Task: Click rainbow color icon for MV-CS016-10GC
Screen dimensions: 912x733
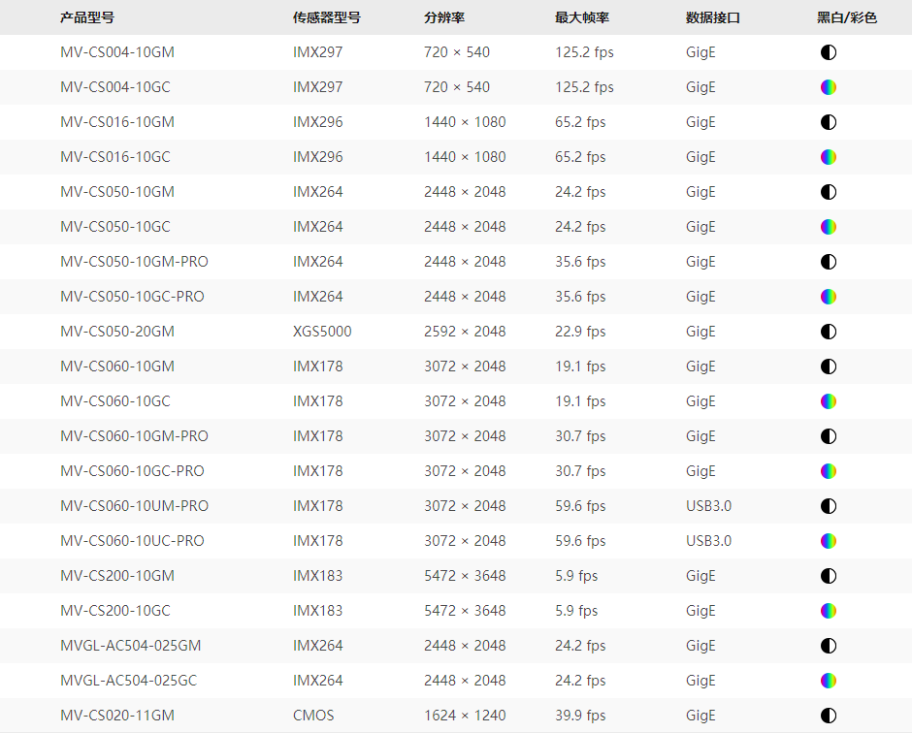Action: [x=828, y=157]
